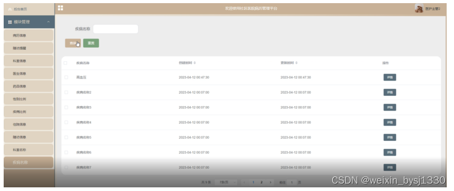Check the box for the 疾病名称2 row

pyautogui.click(x=66, y=92)
